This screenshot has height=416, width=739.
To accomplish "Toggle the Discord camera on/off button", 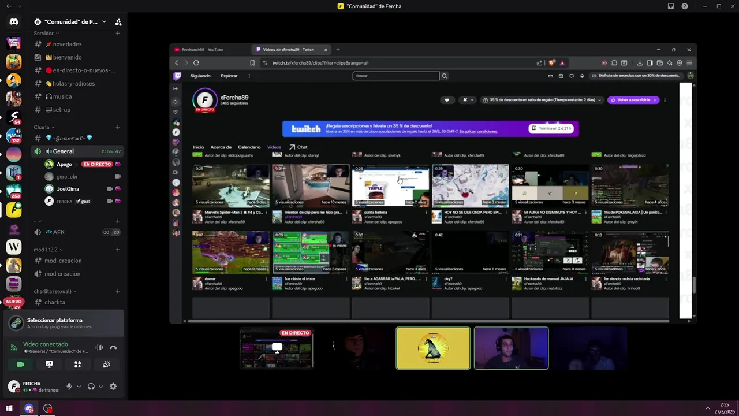I will click(x=20, y=364).
